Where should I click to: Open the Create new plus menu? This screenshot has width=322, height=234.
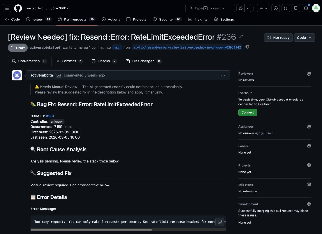pos(263,8)
